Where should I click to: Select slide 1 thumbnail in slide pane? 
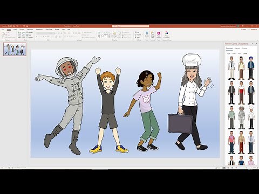pos(15,49)
